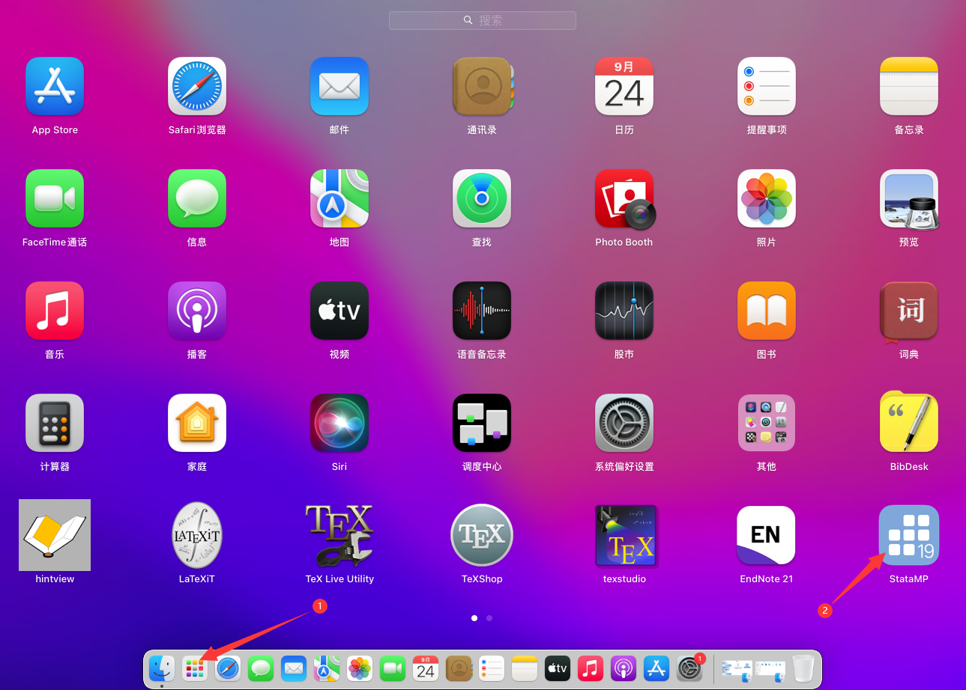
Task: Open 语音备忘录 app
Action: tap(482, 311)
